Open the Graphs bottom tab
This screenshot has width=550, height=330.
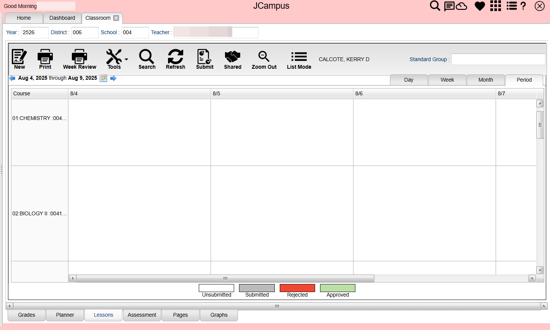tap(219, 315)
